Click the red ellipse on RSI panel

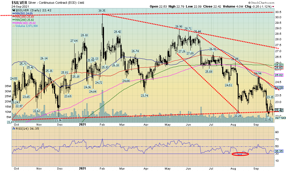(x=240, y=154)
